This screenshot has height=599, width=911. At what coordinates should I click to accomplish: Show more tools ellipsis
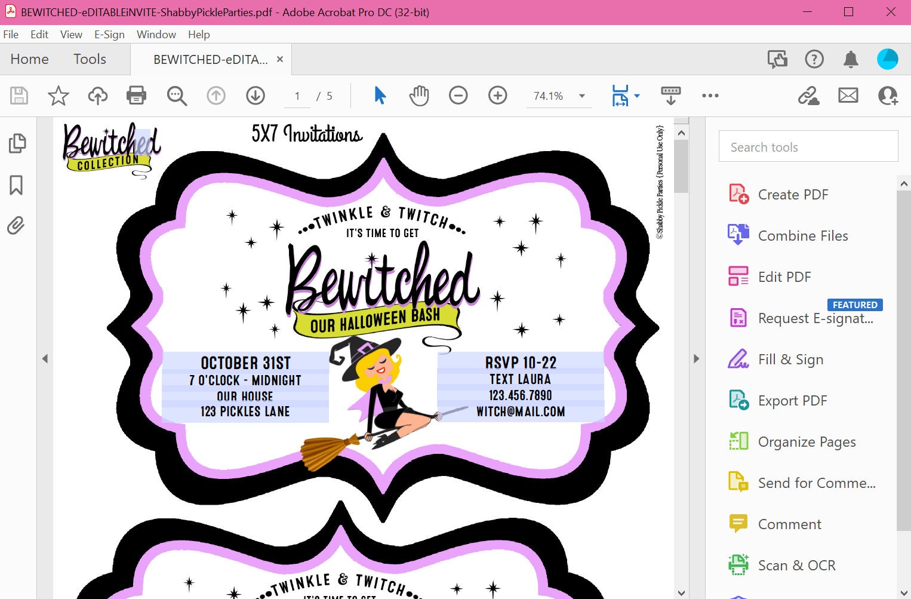tap(710, 96)
